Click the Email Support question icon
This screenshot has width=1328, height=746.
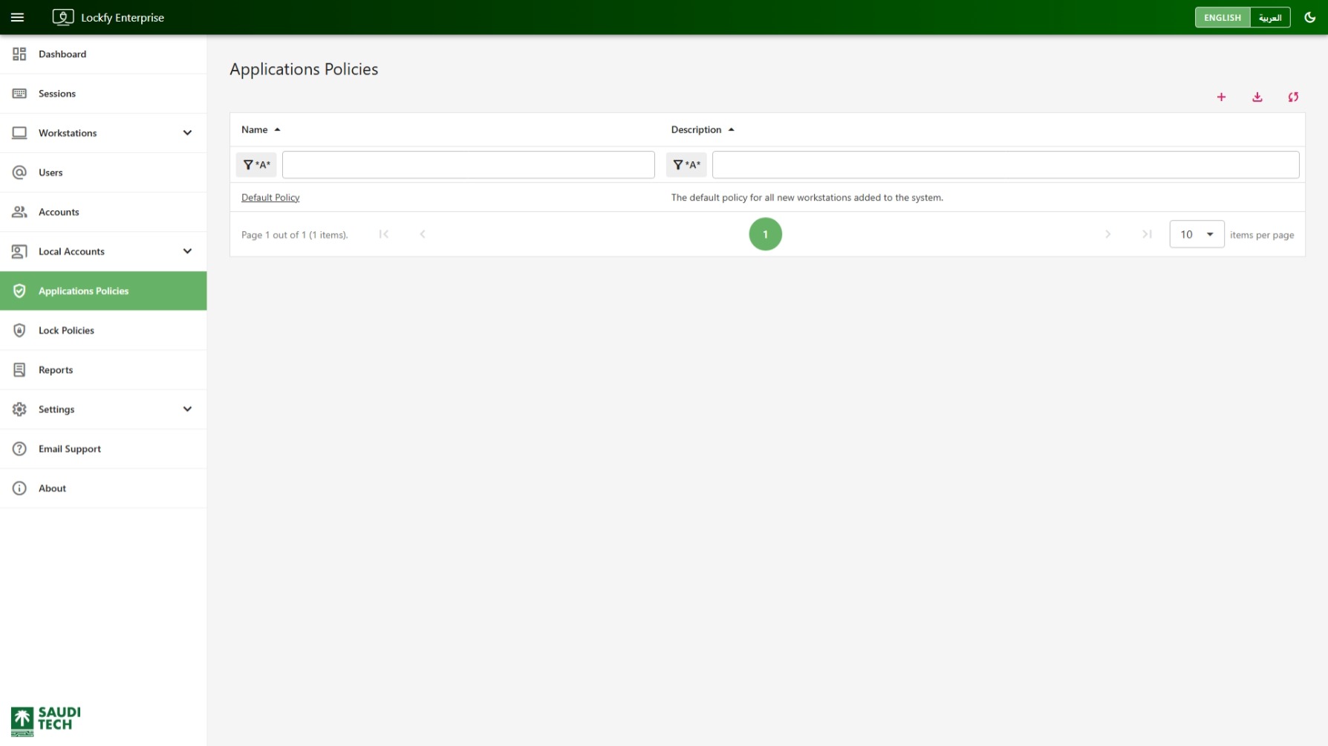19,448
